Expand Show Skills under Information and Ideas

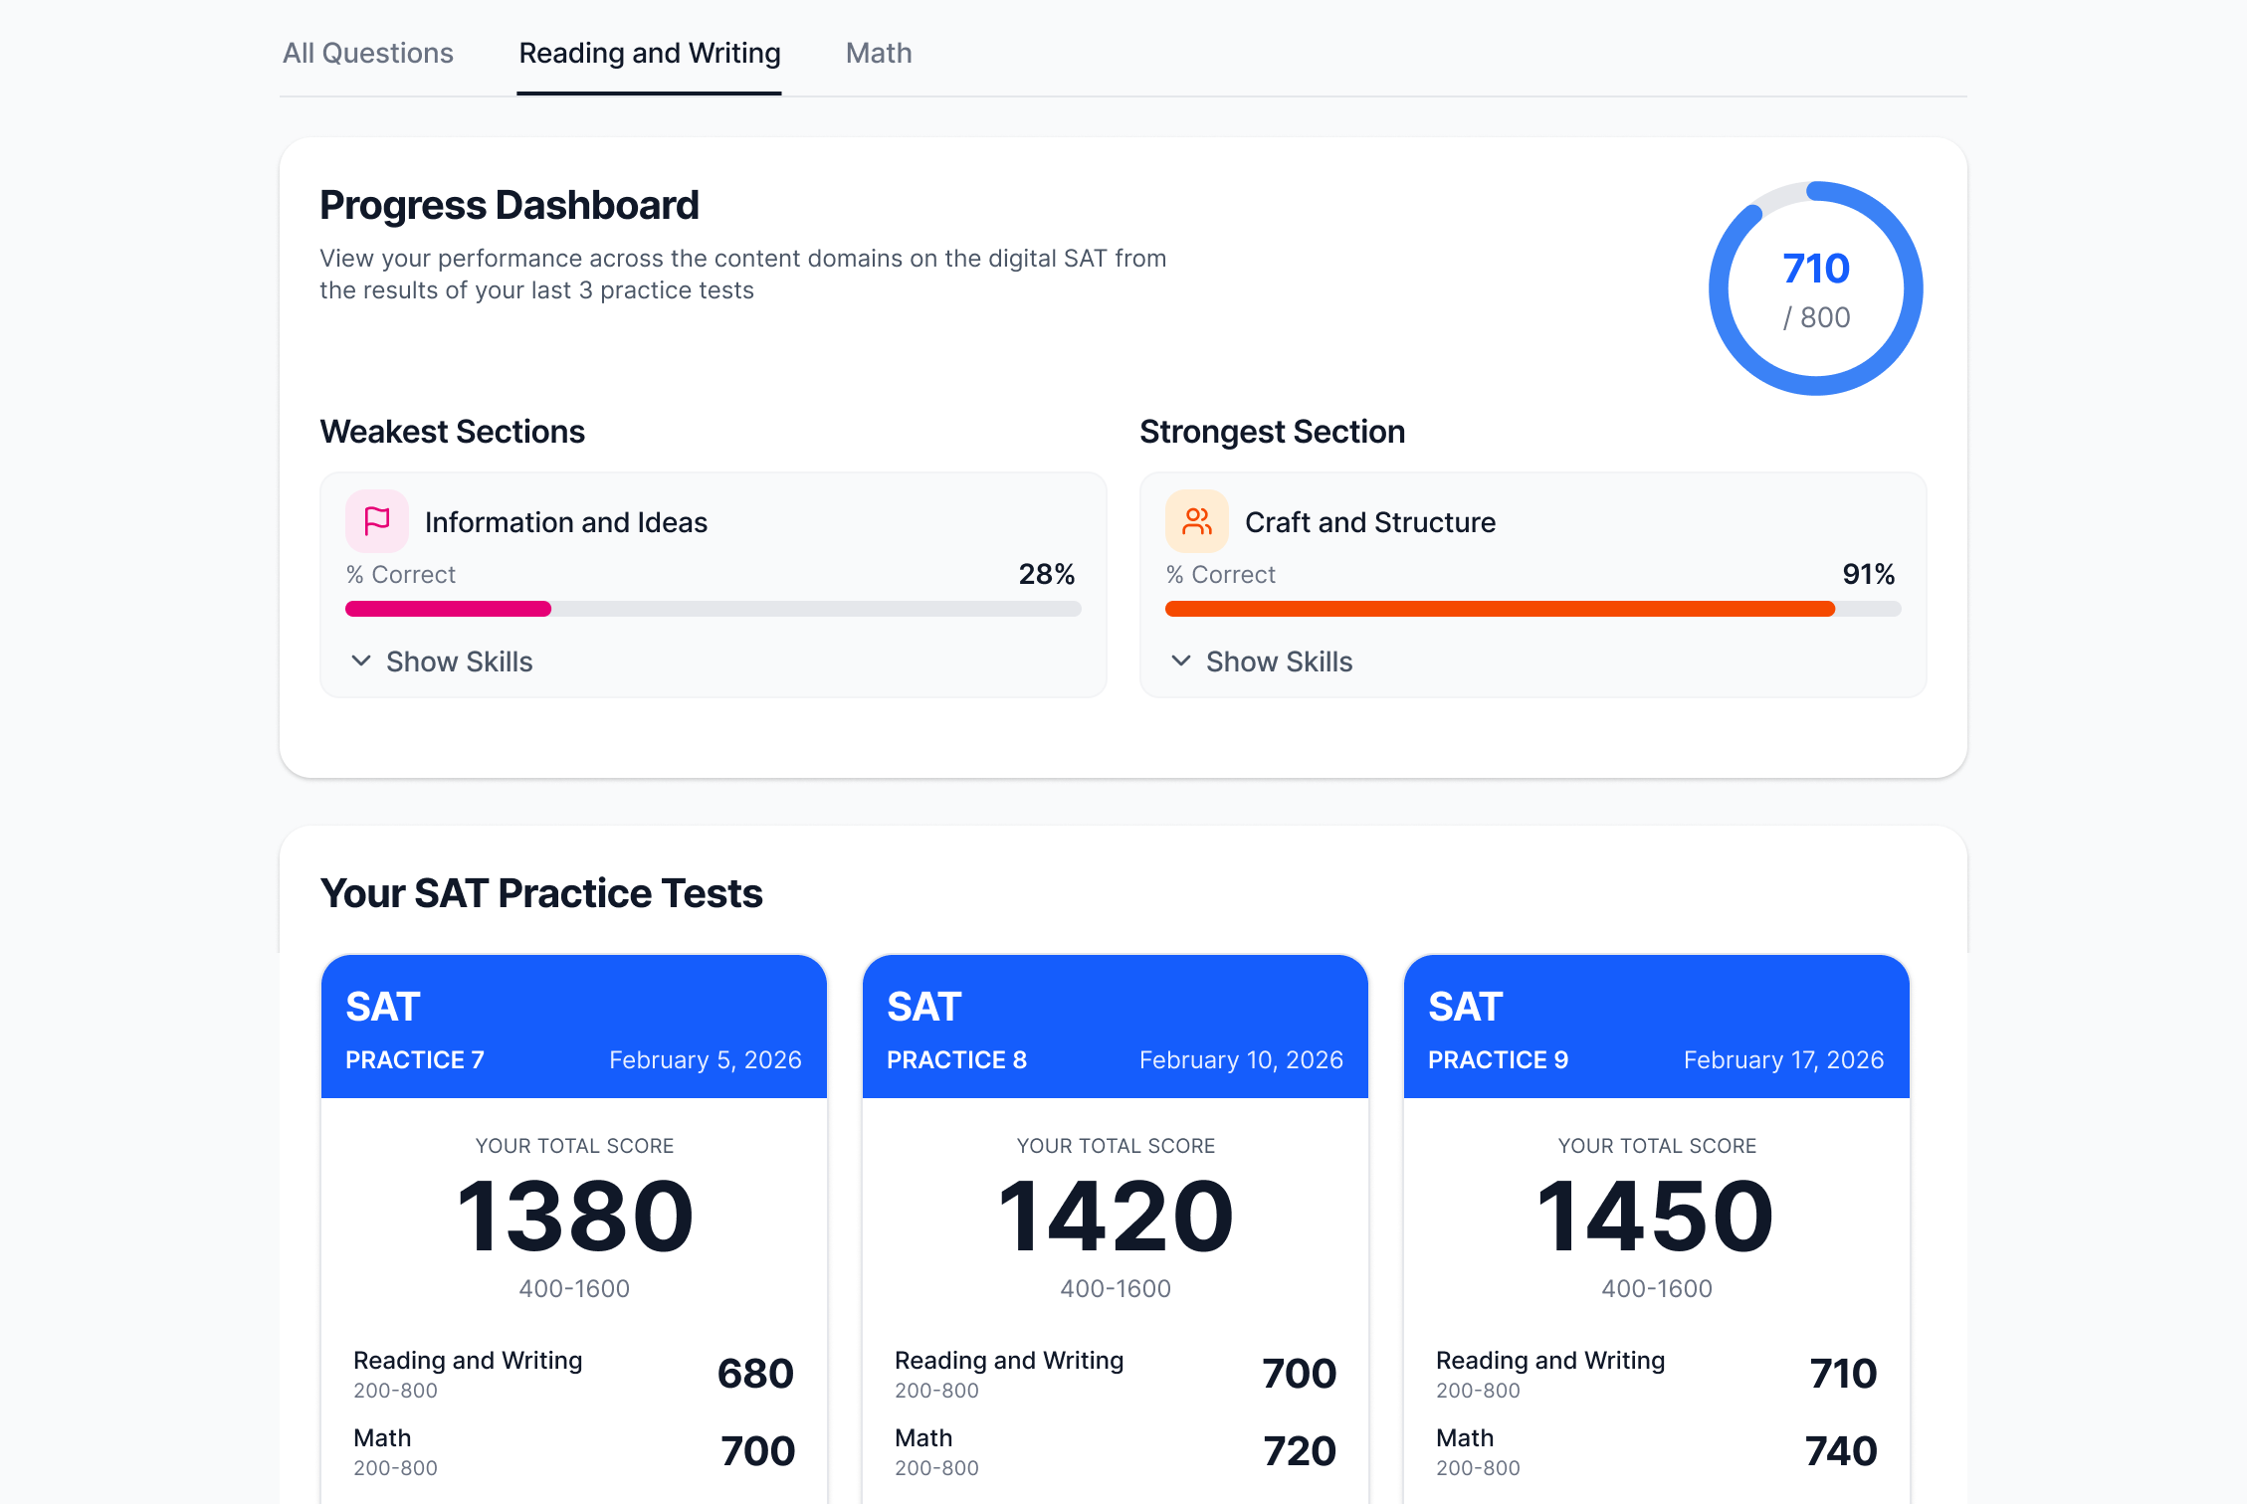tap(442, 661)
